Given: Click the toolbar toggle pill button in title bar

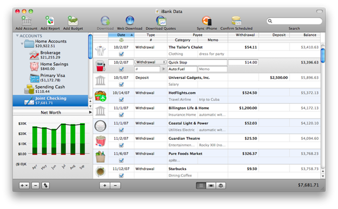Looking at the screenshot, I should coord(319,11).
